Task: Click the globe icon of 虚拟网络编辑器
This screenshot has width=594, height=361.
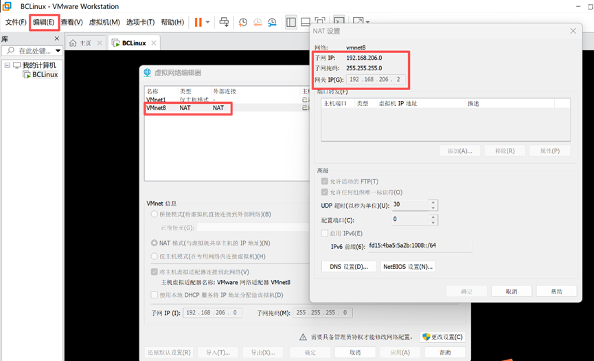Action: 148,73
